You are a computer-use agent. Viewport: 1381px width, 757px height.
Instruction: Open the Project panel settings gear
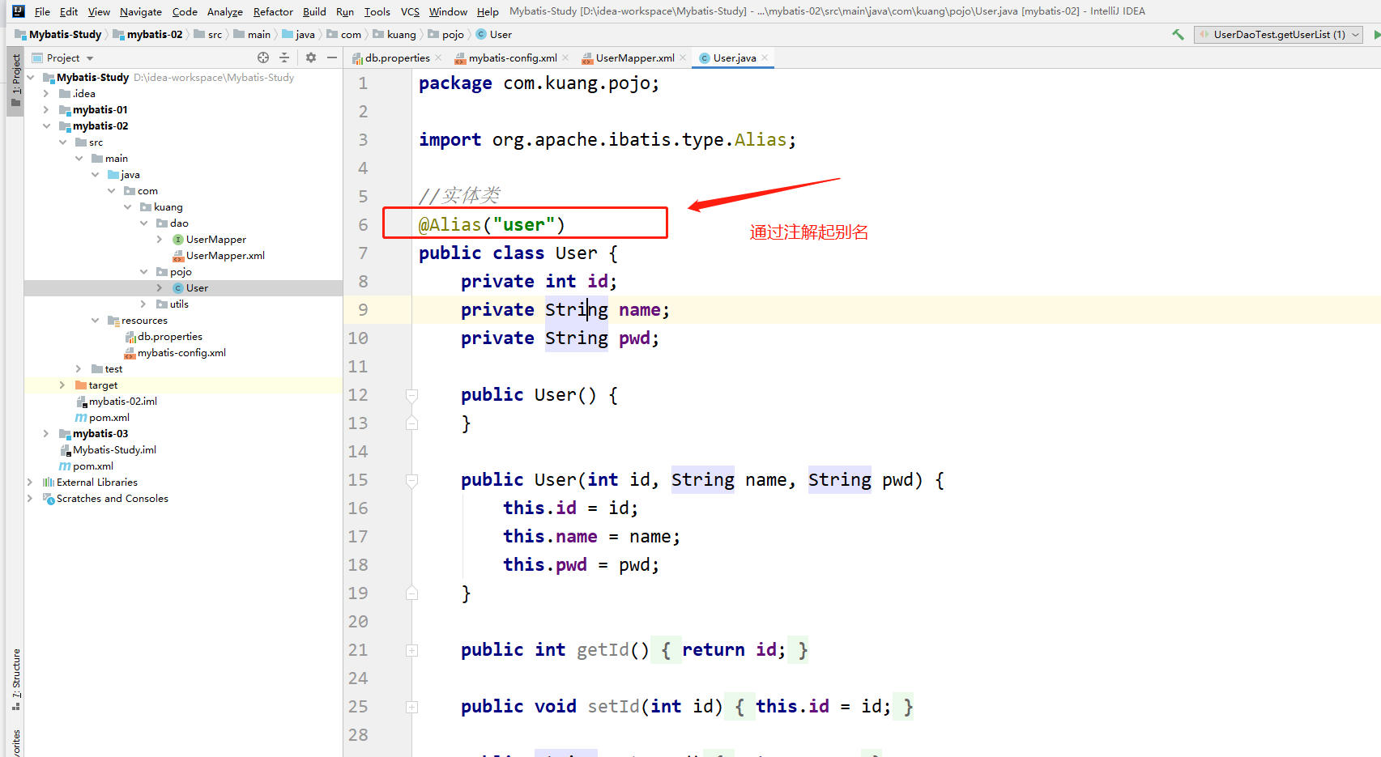[311, 57]
